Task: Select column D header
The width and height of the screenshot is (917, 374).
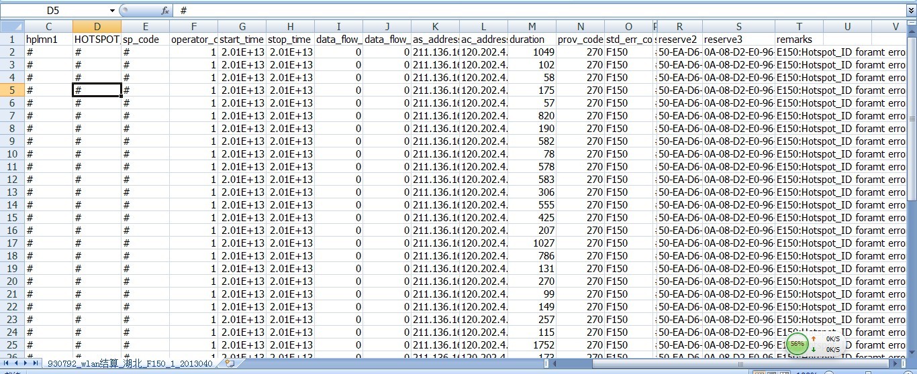Action: (x=97, y=26)
